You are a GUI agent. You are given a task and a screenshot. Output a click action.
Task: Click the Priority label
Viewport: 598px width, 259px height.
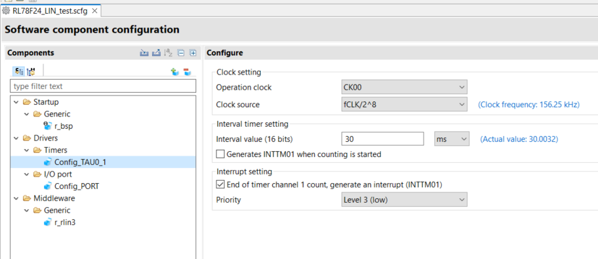[228, 199]
